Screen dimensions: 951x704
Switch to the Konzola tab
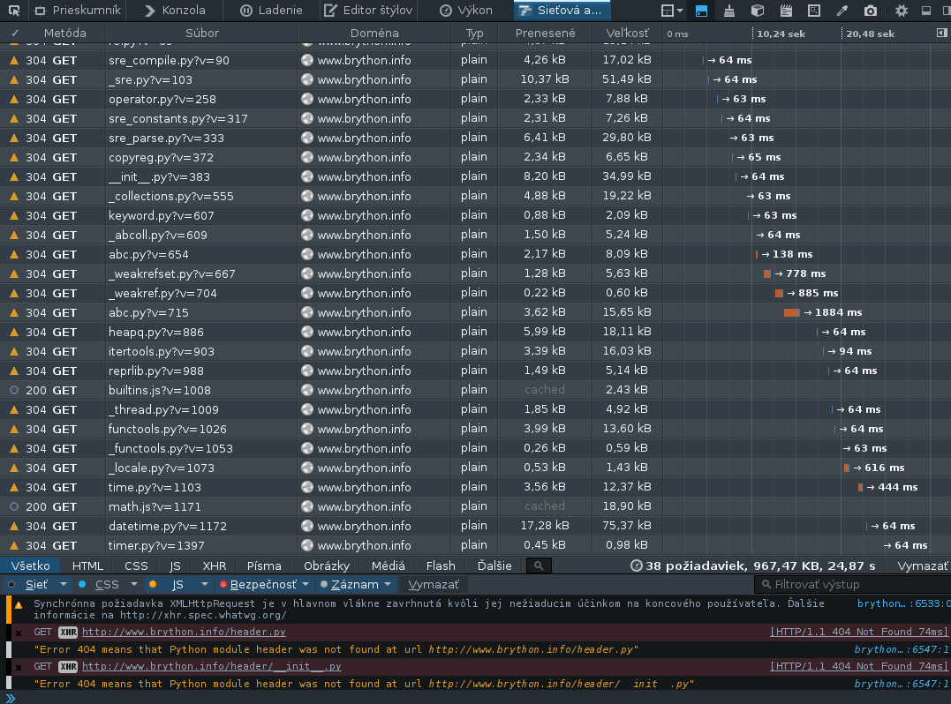click(x=175, y=11)
